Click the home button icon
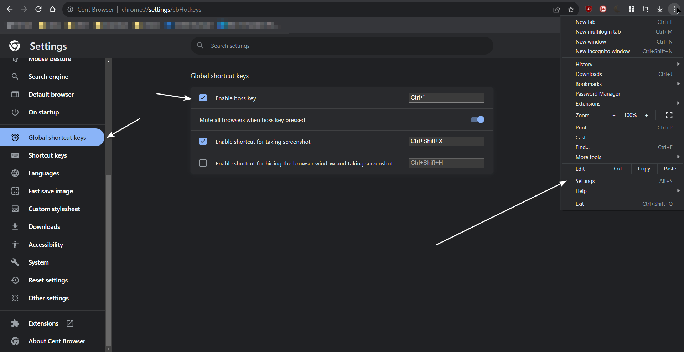 [53, 9]
